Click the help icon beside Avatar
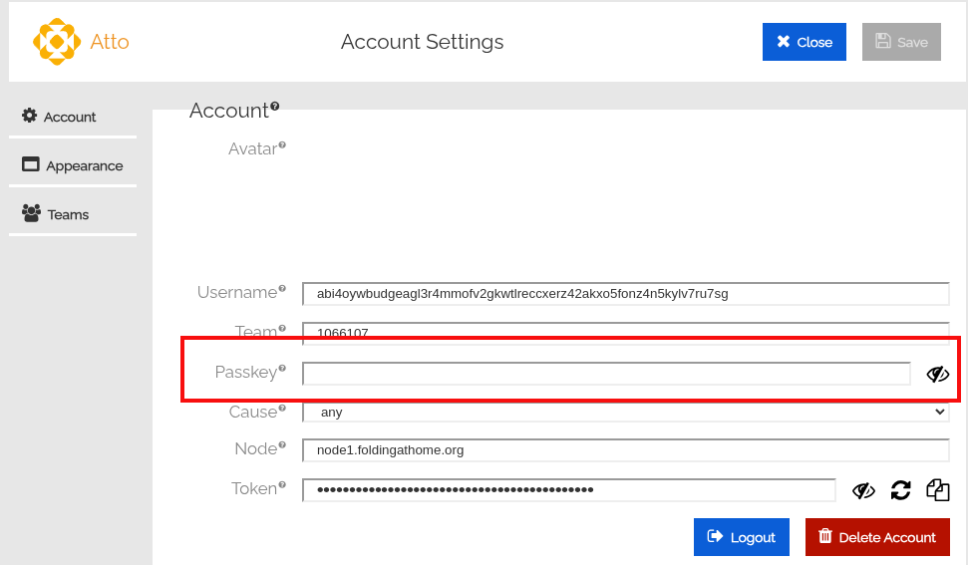 click(282, 144)
